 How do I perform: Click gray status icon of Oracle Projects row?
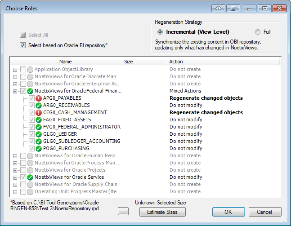30,170
